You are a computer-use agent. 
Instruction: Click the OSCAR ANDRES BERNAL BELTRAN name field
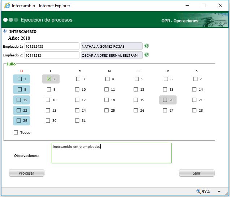[x=112, y=55]
